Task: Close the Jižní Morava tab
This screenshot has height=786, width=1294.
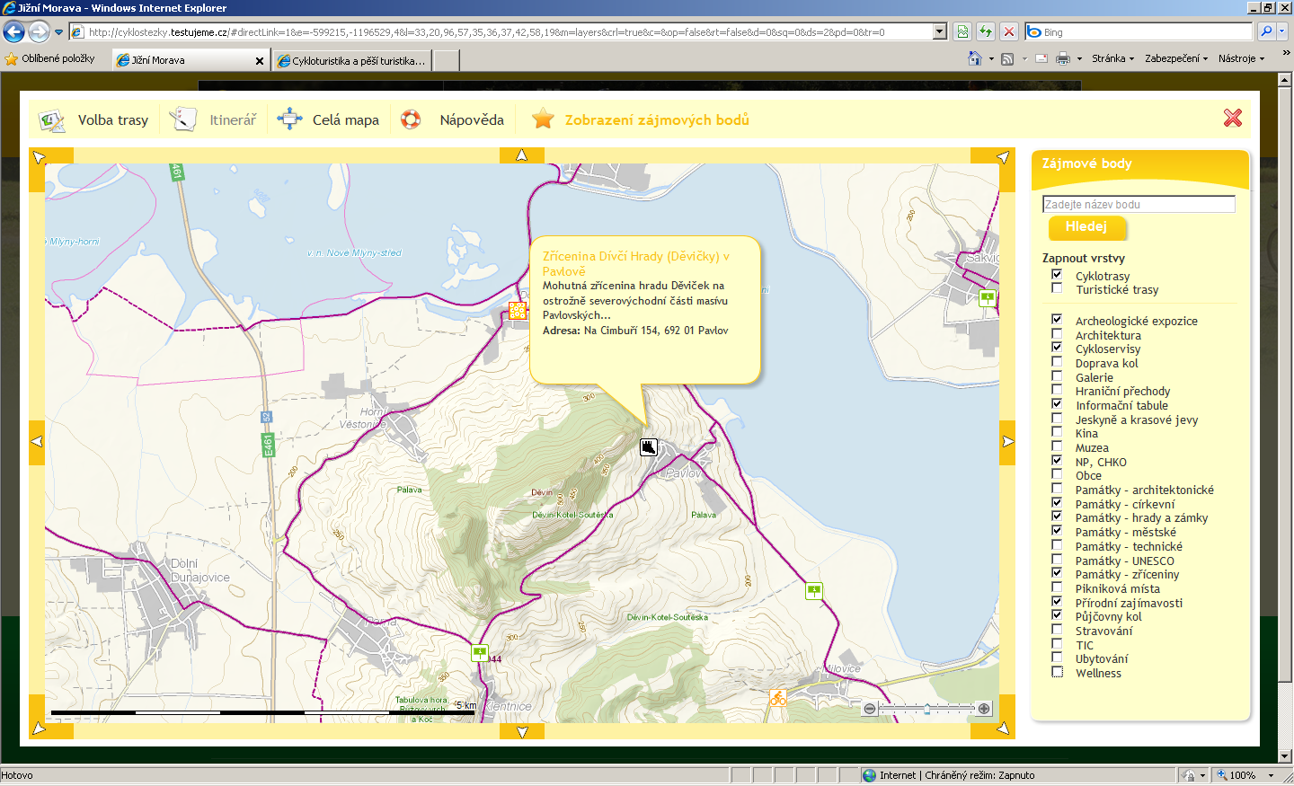Action: (x=260, y=61)
